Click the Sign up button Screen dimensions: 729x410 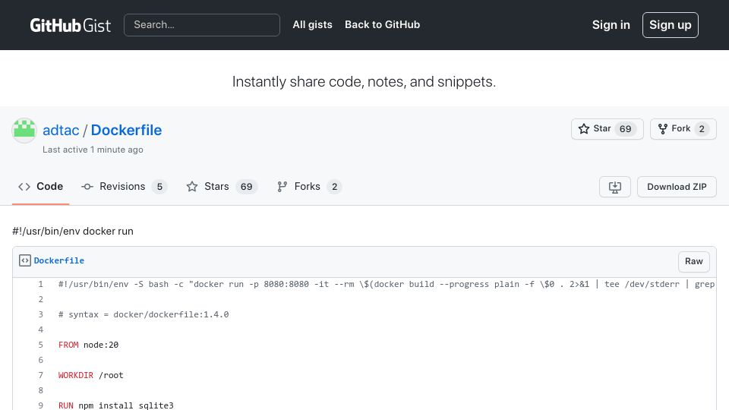pyautogui.click(x=670, y=25)
